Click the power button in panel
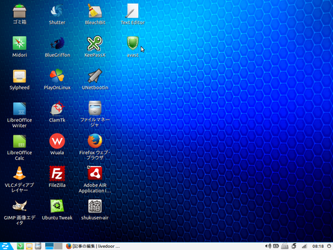 pyautogui.click(x=329, y=246)
